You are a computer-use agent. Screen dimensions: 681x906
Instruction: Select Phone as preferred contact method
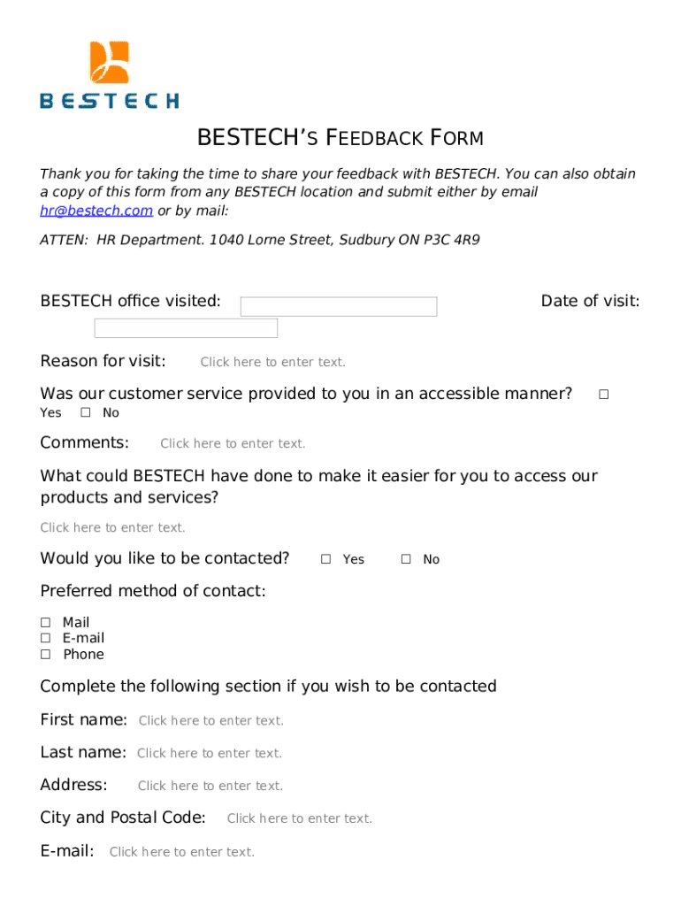45,655
